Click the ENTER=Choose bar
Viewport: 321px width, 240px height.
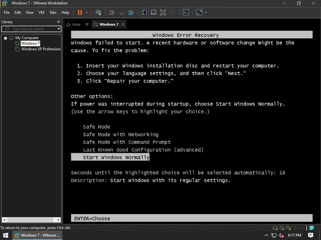click(192, 218)
